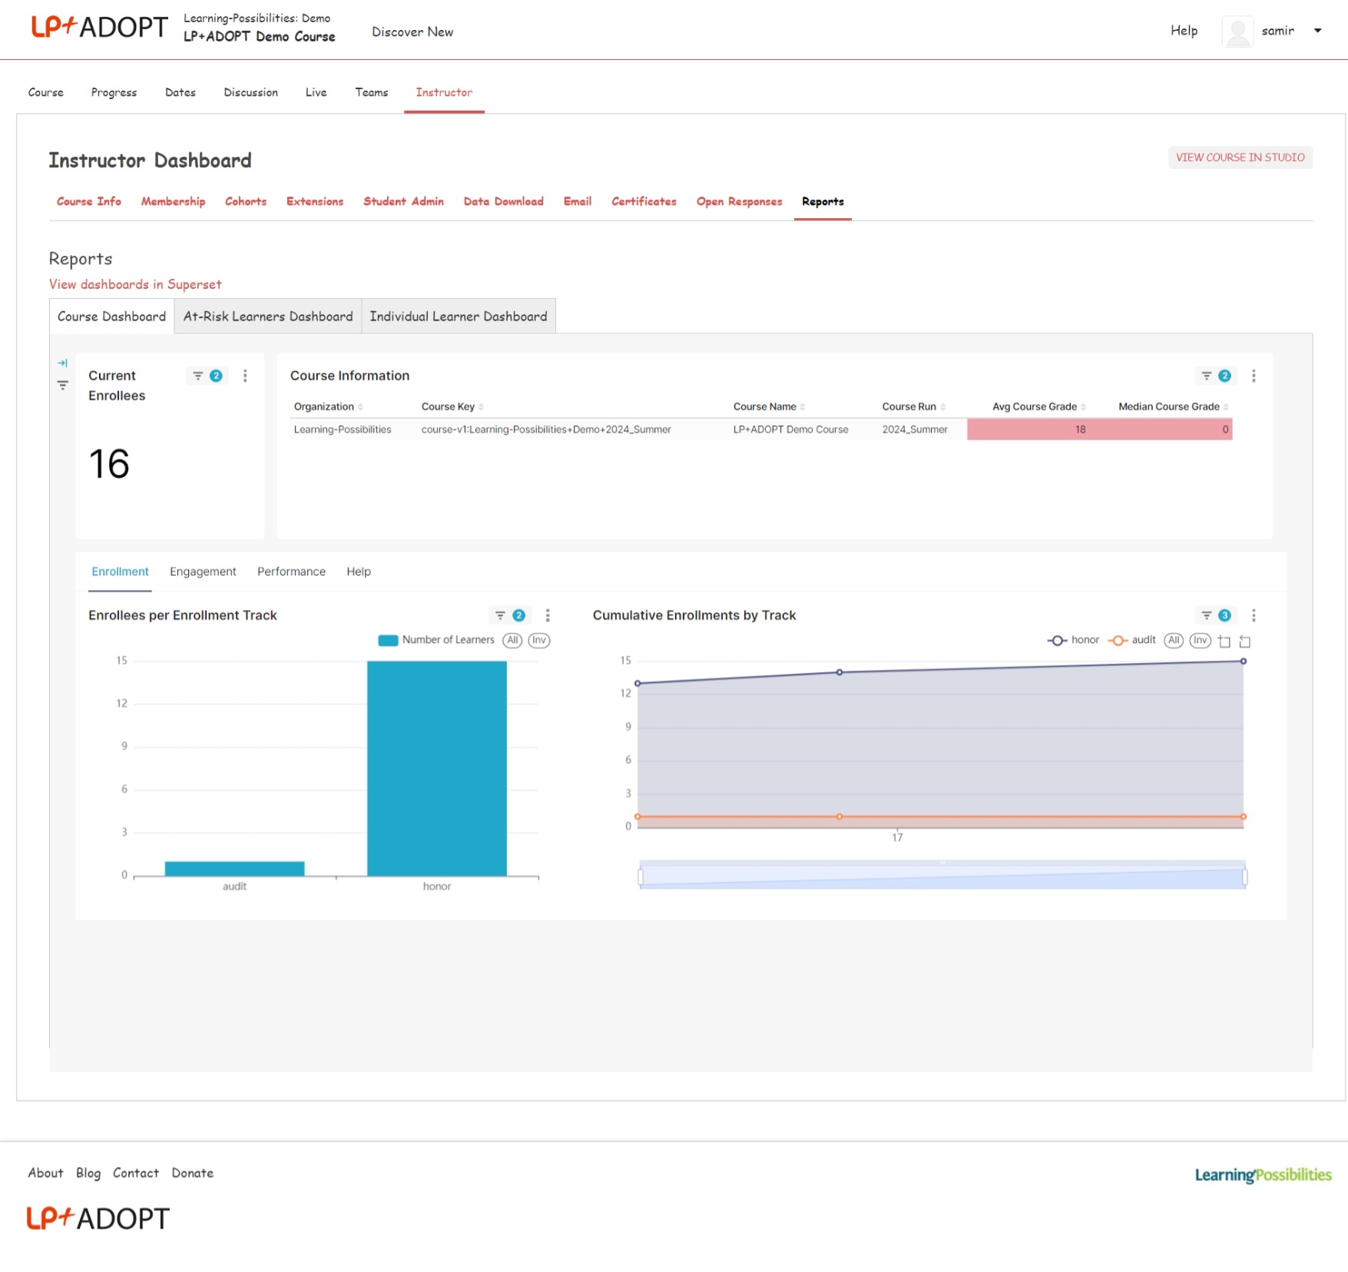
Task: Open Current Enrollees chart options menu
Action: pyautogui.click(x=245, y=376)
